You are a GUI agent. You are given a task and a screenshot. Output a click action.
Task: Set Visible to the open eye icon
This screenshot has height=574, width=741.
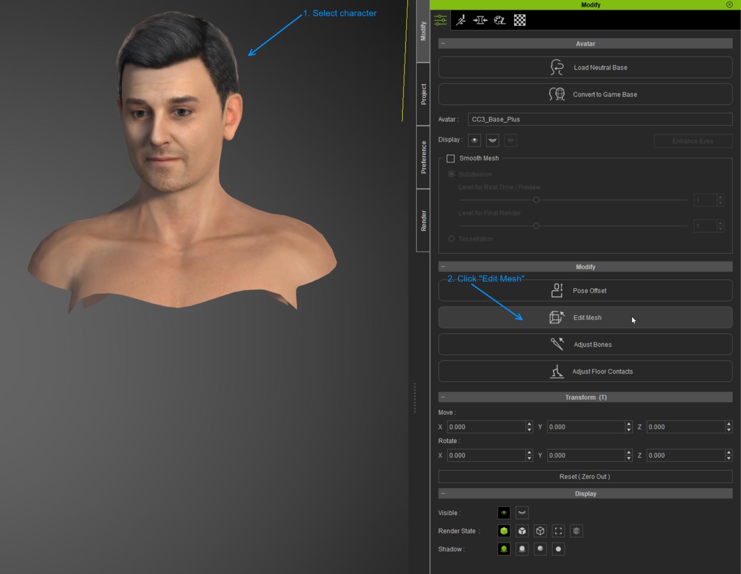point(504,513)
